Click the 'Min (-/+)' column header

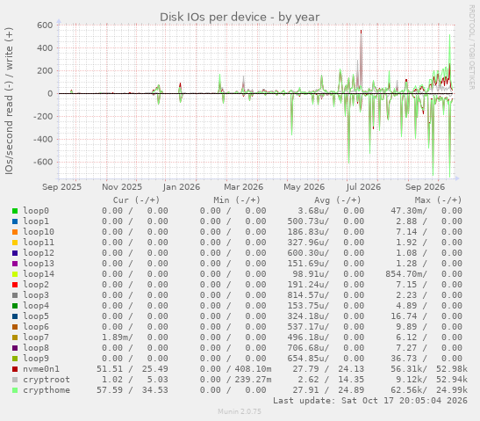tap(237, 200)
